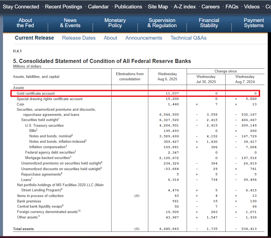This screenshot has width=271, height=238.
Task: Select the Current Release tab
Action: tap(34, 38)
